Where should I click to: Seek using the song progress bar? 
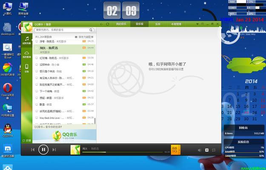tap(123, 152)
